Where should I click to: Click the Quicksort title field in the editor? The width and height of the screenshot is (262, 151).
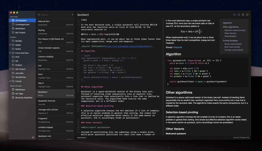(x=83, y=15)
